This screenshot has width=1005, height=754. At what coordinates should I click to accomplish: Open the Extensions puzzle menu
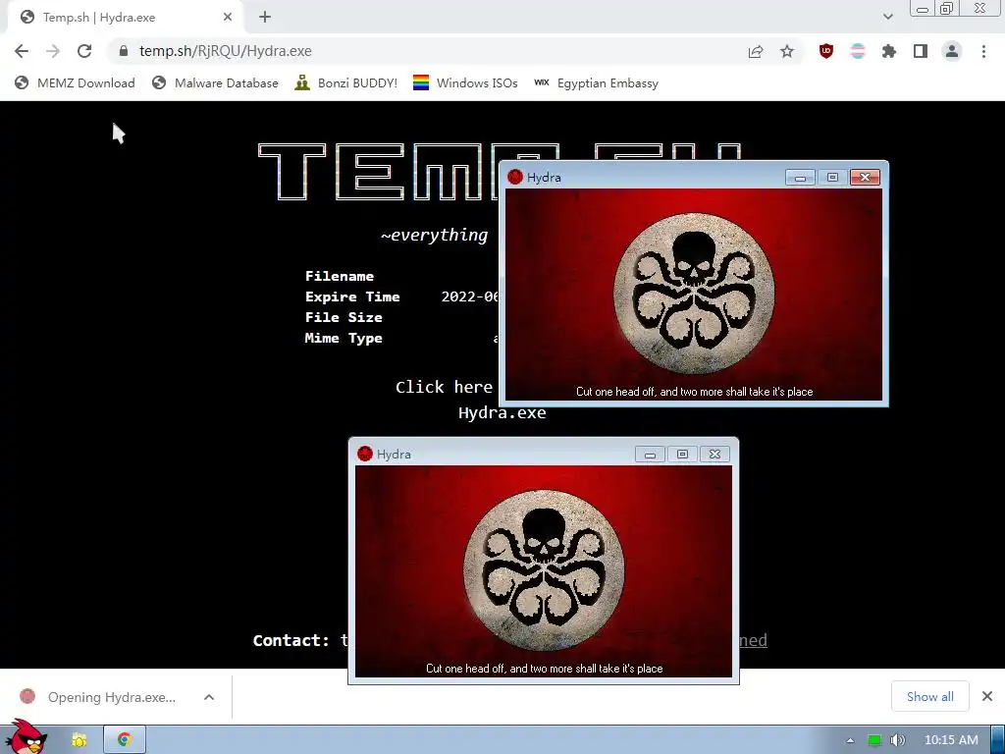pos(889,51)
